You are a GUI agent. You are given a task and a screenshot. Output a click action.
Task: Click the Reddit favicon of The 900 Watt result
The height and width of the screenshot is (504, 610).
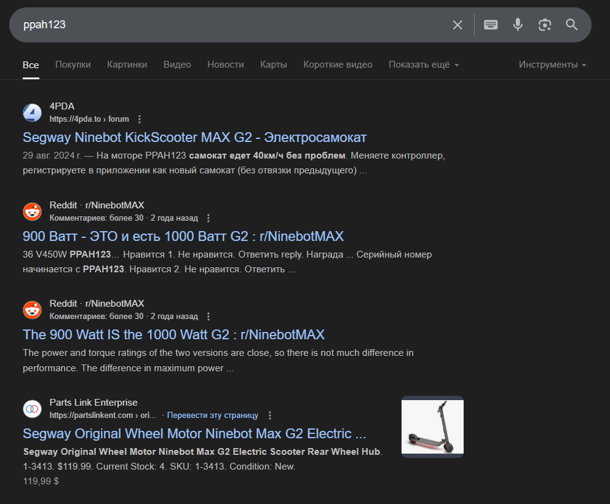(33, 310)
